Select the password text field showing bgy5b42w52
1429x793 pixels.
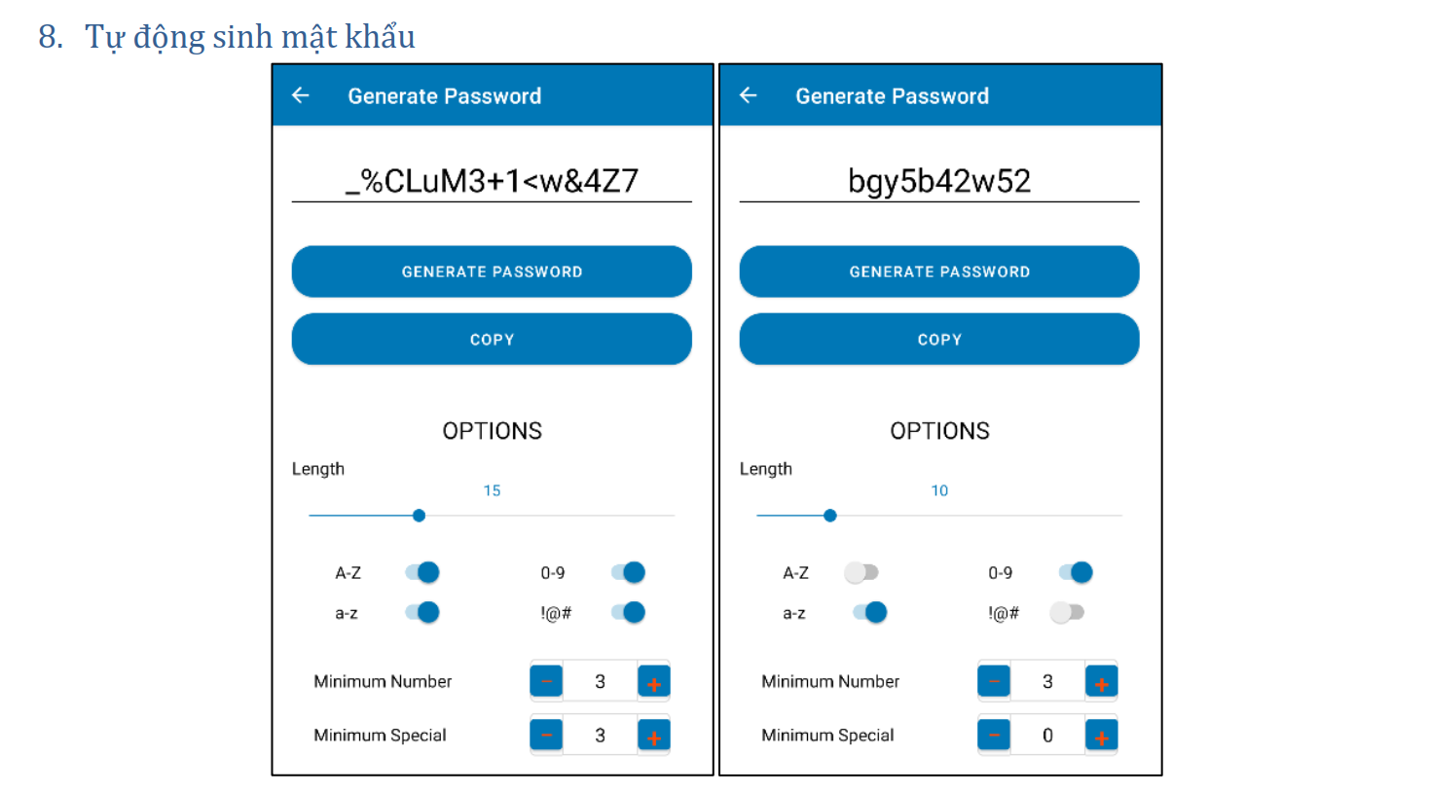938,180
